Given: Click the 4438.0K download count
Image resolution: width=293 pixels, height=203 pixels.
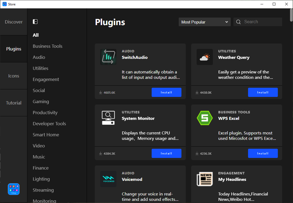Looking at the screenshot, I should click(x=206, y=93).
